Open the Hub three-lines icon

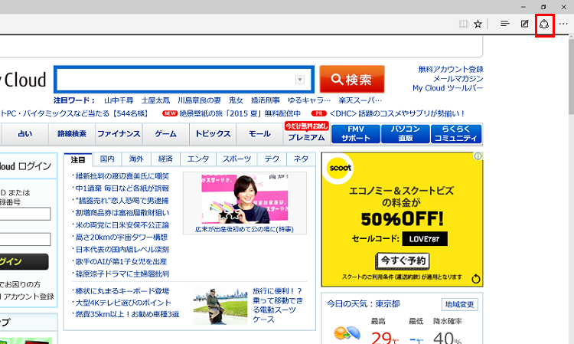point(505,24)
